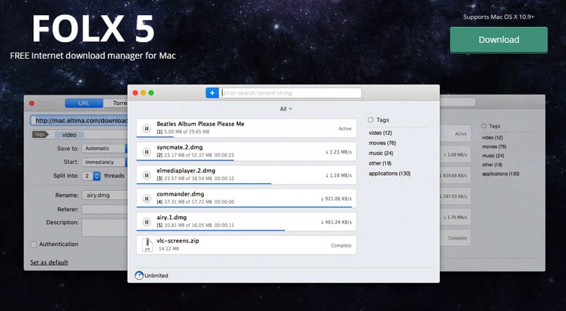The image size is (566, 311).
Task: Select video (12) in the rear right window
Action: coord(492,138)
